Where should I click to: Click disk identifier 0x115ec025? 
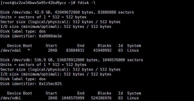50,84
